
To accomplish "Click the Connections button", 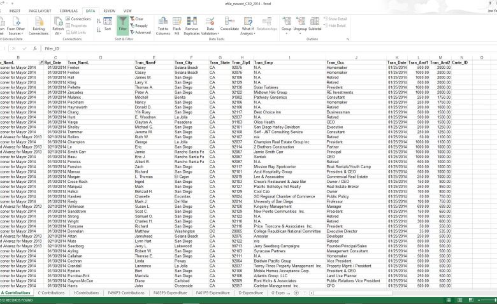I will (x=78, y=18).
